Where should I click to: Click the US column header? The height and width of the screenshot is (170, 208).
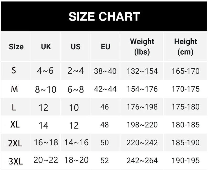pos(76,47)
